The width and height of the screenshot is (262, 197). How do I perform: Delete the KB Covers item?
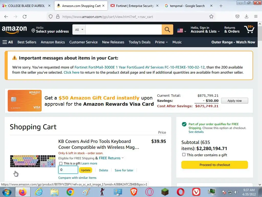[x=103, y=170]
